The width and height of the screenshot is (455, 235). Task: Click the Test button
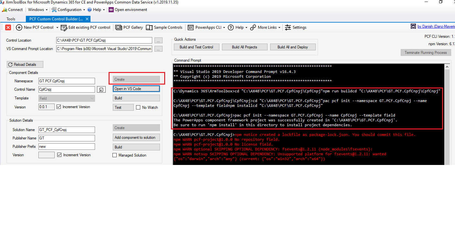[x=123, y=107]
